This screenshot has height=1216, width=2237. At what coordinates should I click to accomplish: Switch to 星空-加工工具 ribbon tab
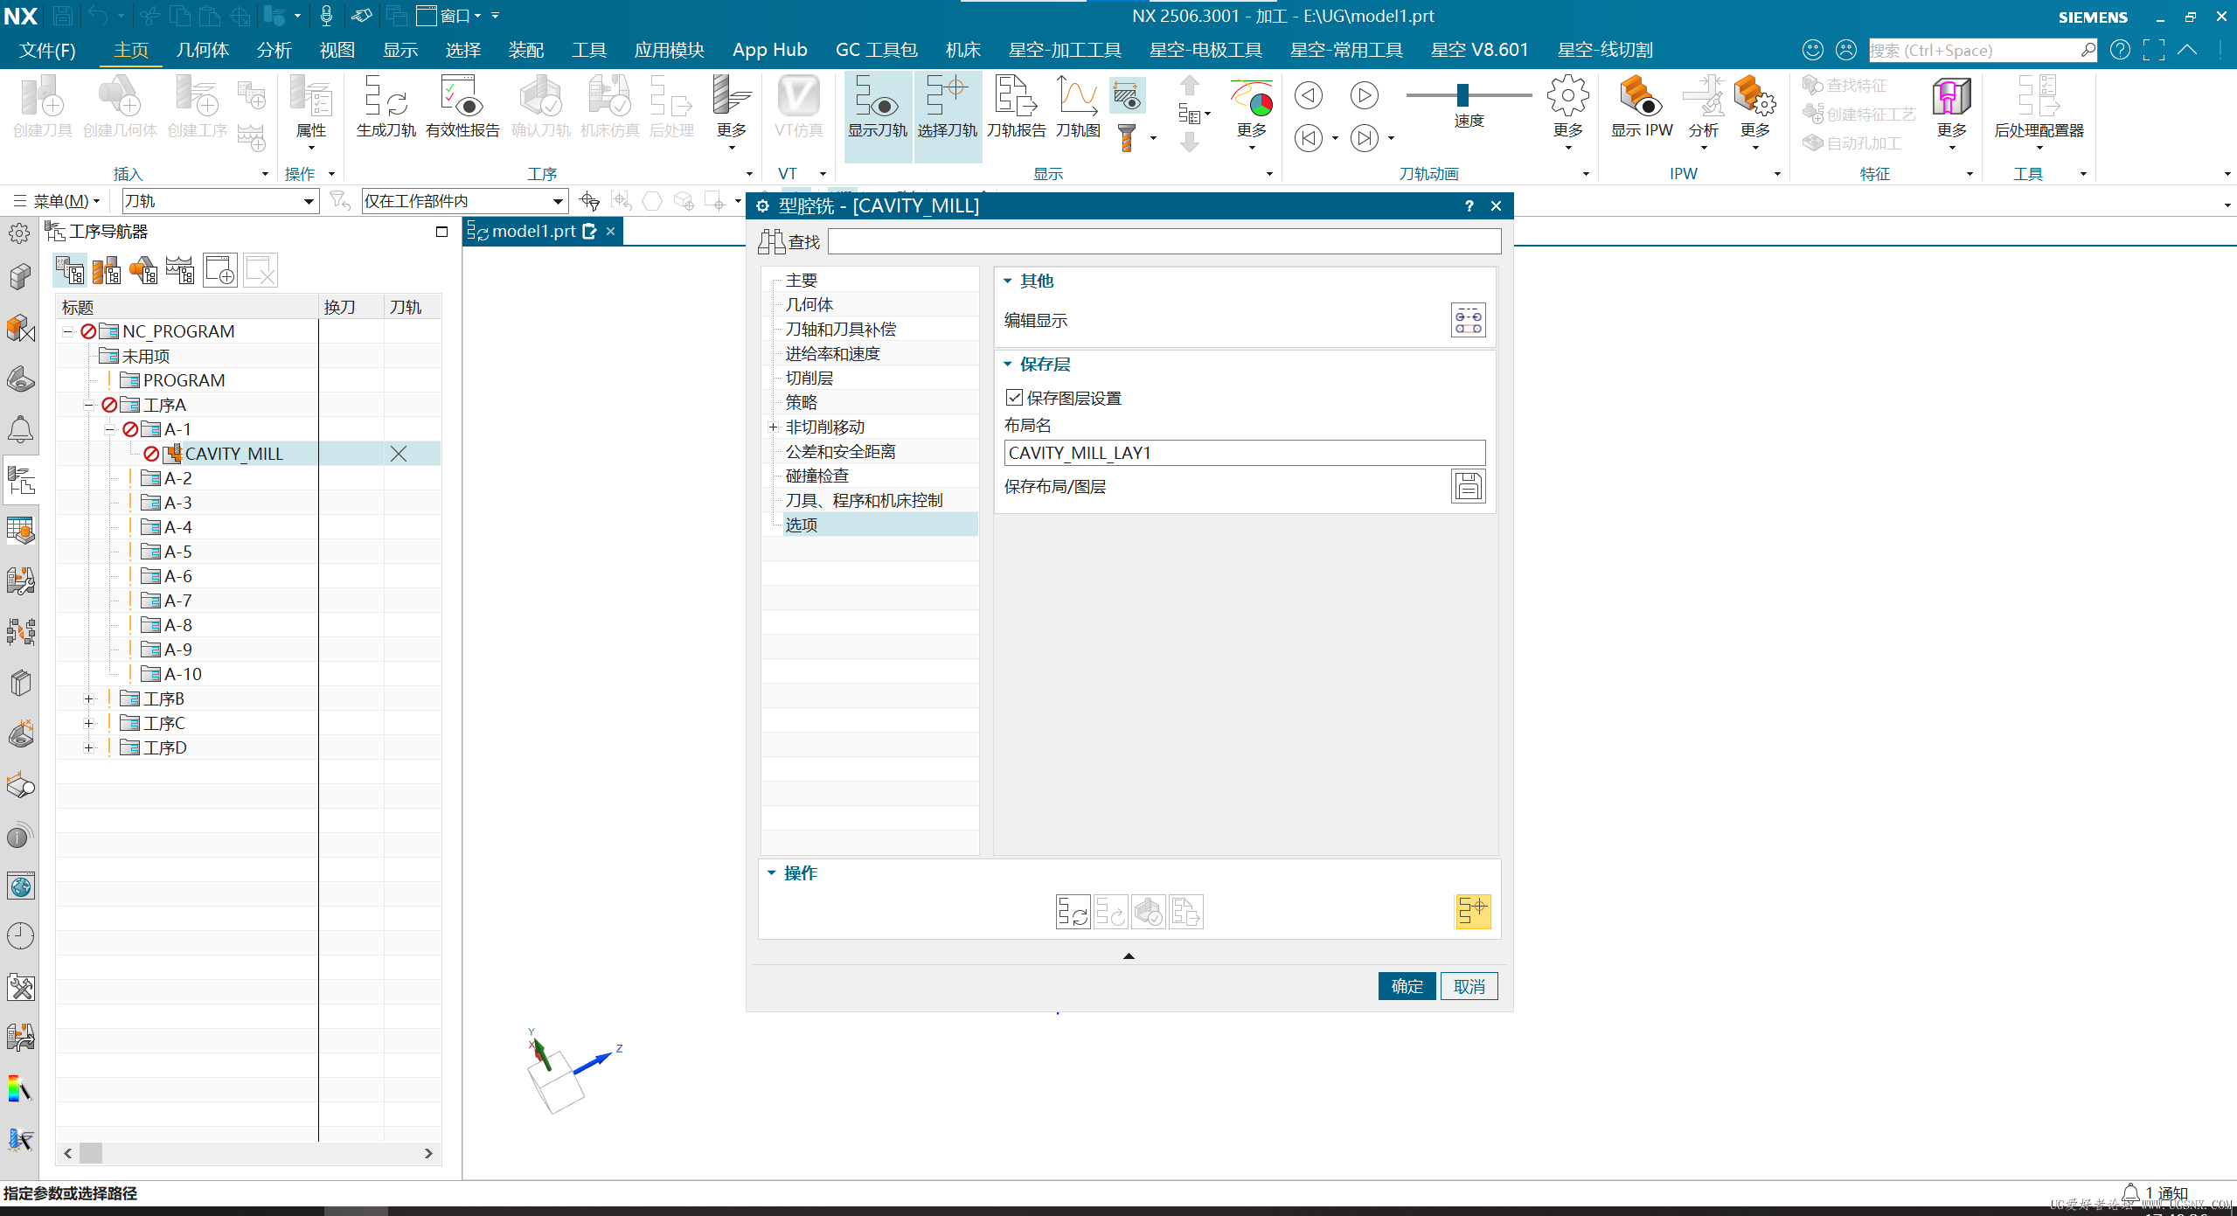point(1065,50)
